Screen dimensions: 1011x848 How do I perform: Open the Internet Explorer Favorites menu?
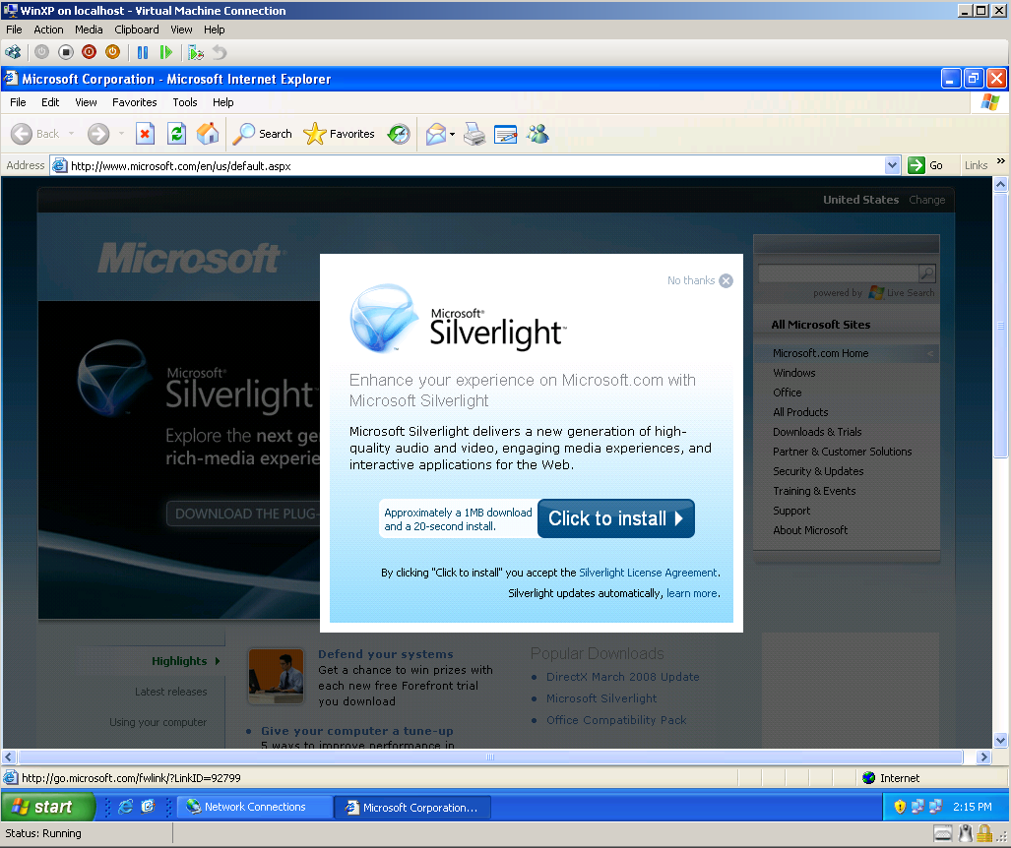(x=134, y=102)
